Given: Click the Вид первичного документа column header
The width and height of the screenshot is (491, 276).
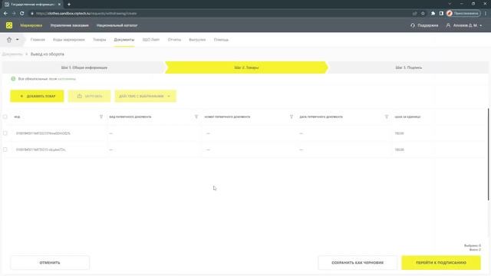Looking at the screenshot, I should (x=130, y=117).
